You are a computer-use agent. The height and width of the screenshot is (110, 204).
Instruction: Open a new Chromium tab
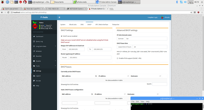coord(112,9)
